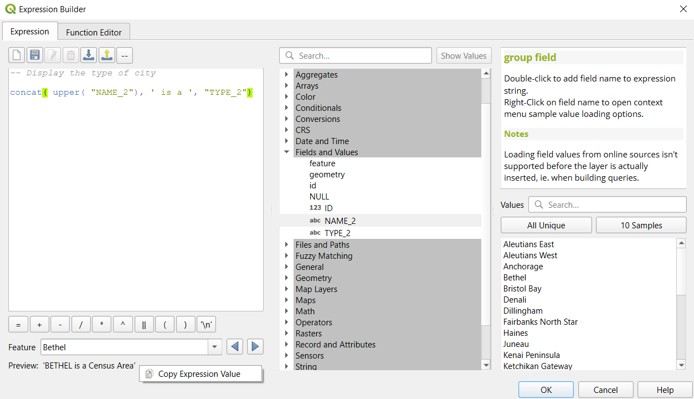Click the export user expressions icon
The height and width of the screenshot is (399, 694).
point(107,55)
